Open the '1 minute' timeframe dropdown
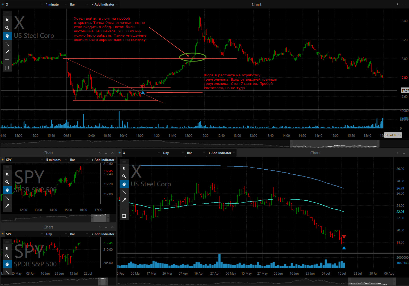This screenshot has height=286, width=409. [x=56, y=5]
